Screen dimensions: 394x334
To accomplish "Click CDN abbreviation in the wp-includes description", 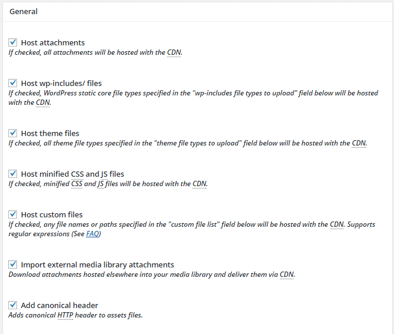I will (43, 102).
